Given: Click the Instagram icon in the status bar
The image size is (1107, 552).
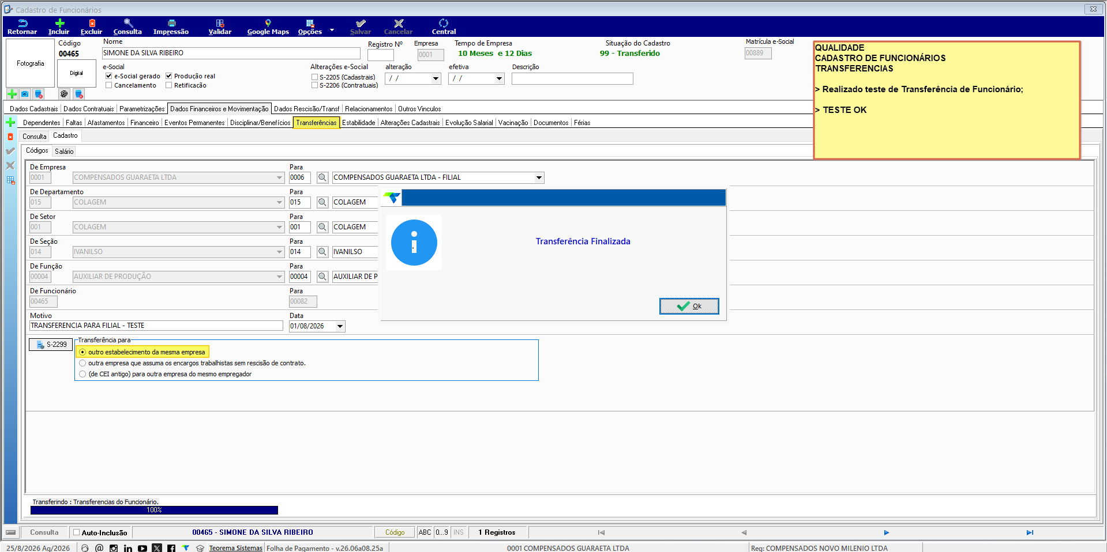Looking at the screenshot, I should click(x=114, y=548).
